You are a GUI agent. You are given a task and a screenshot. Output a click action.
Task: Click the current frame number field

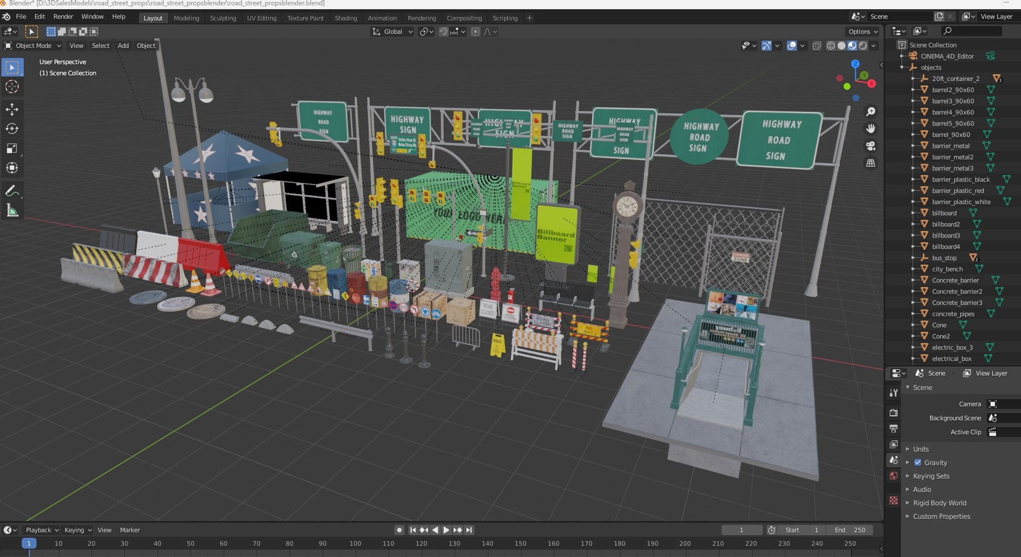tap(741, 530)
